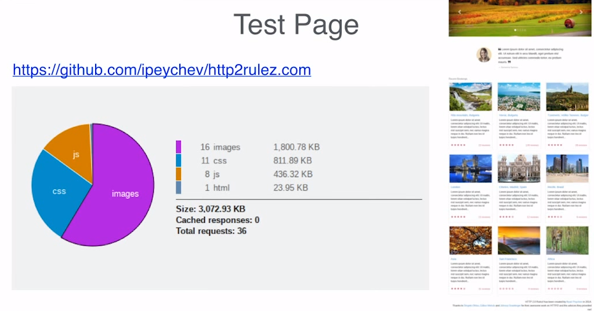The height and width of the screenshot is (311, 594).
Task: Open the Tsarevets hilltop fortress thumbnail
Action: click(x=567, y=97)
